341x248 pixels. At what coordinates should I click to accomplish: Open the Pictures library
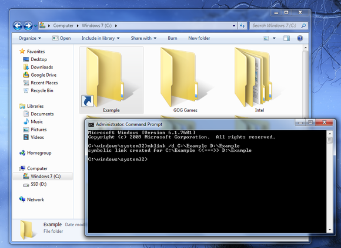35,130
